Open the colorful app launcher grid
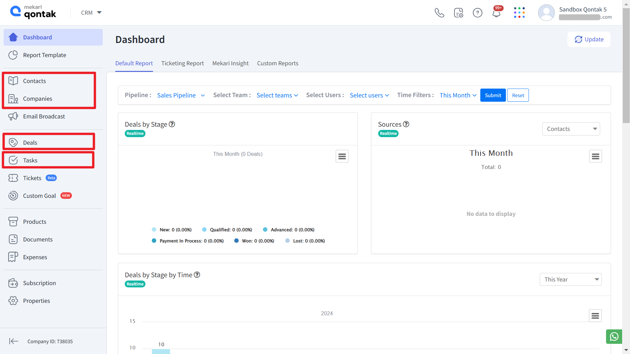630x354 pixels. pos(519,13)
